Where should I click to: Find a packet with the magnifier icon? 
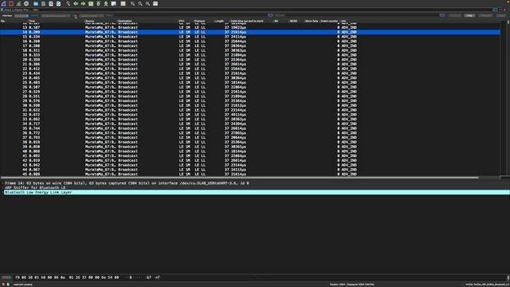click(x=68, y=3)
